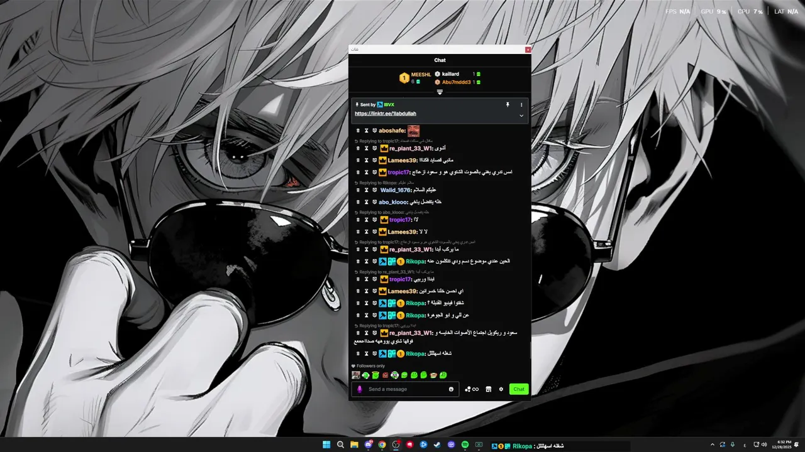Click the microphone icon in system tray

733,444
